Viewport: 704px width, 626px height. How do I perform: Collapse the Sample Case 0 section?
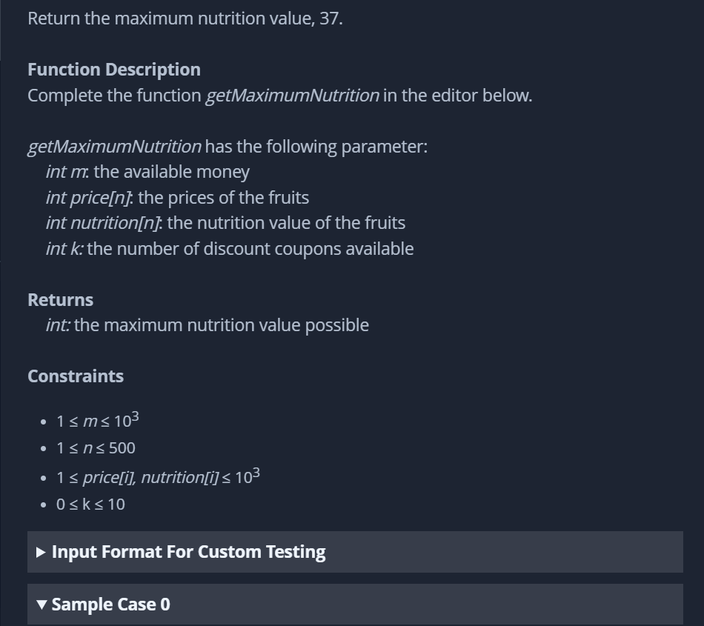click(355, 604)
